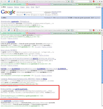
Task: Switch to the 'Barilari' tab in upper window
Action: pyautogui.click(x=13, y=4)
